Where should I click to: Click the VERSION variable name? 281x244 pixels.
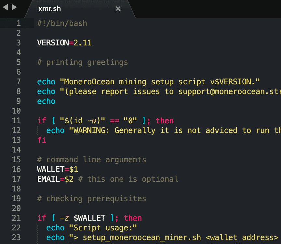point(53,43)
